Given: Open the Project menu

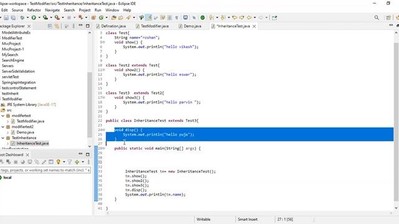Looking at the screenshot, I should point(85,10).
